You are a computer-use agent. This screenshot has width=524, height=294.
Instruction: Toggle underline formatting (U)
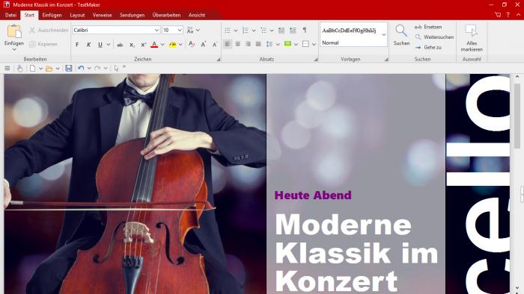(x=100, y=44)
